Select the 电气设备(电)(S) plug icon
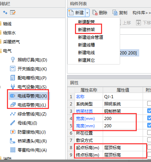Viewport: 151px width, 162px height. click(13, 87)
